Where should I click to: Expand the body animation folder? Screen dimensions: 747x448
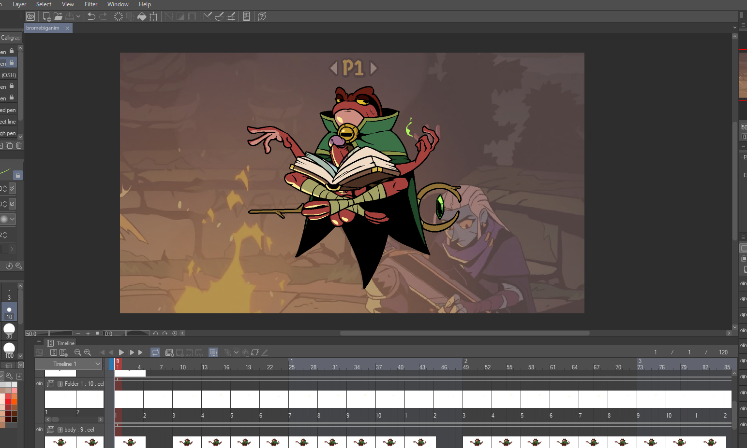tap(60, 430)
